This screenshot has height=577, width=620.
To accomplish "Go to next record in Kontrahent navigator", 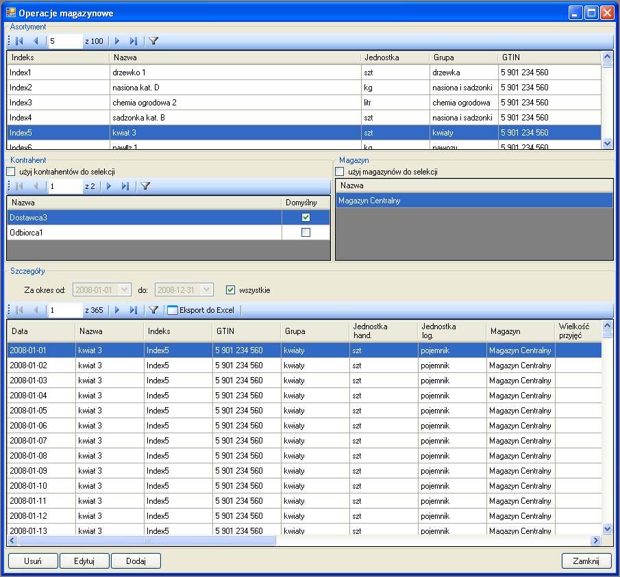I will pyautogui.click(x=109, y=186).
